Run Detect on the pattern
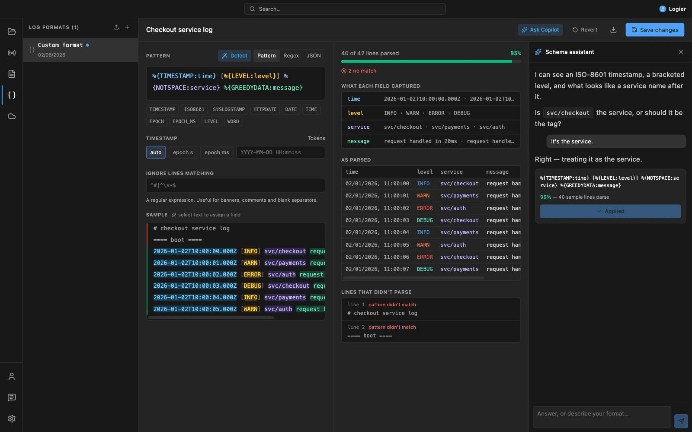Image resolution: width=692 pixels, height=432 pixels. pyautogui.click(x=234, y=56)
